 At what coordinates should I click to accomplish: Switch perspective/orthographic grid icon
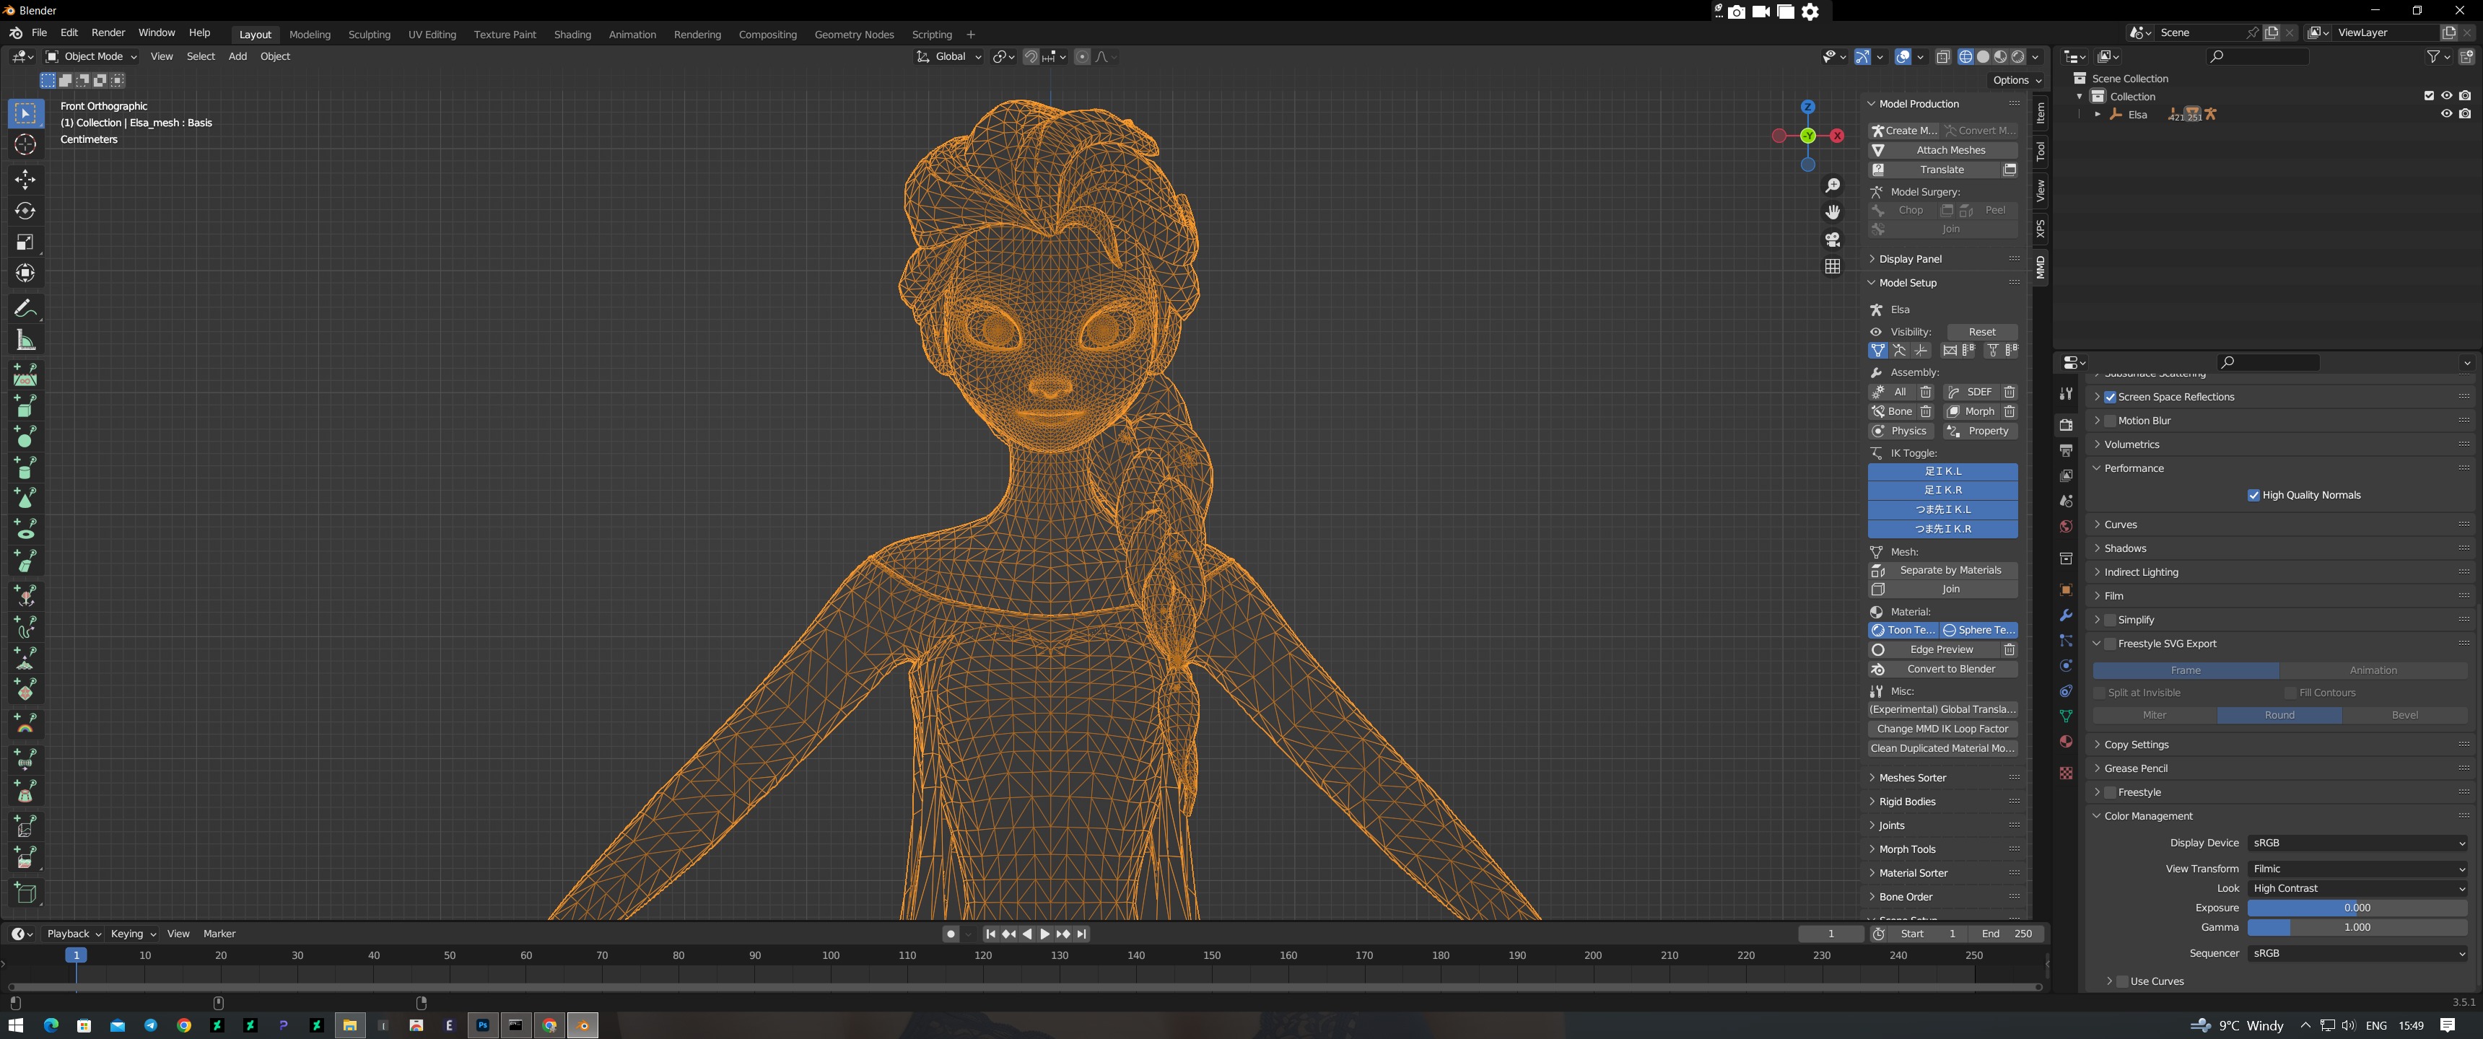point(1833,266)
